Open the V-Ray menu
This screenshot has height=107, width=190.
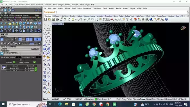coord(139,8)
